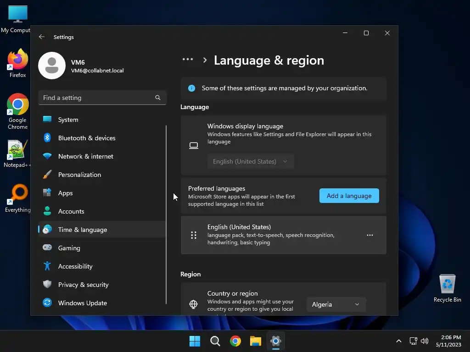470x352 pixels.
Task: Close the Settings window
Action: (x=387, y=33)
